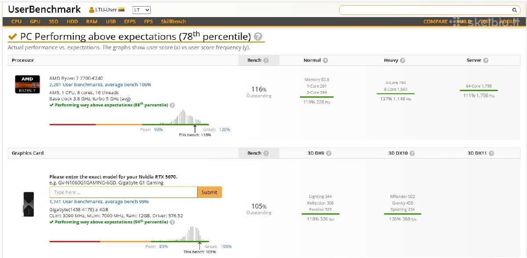Click 'Performing way above expectations (88th percentile)' text
The height and width of the screenshot is (258, 527).
point(109,105)
